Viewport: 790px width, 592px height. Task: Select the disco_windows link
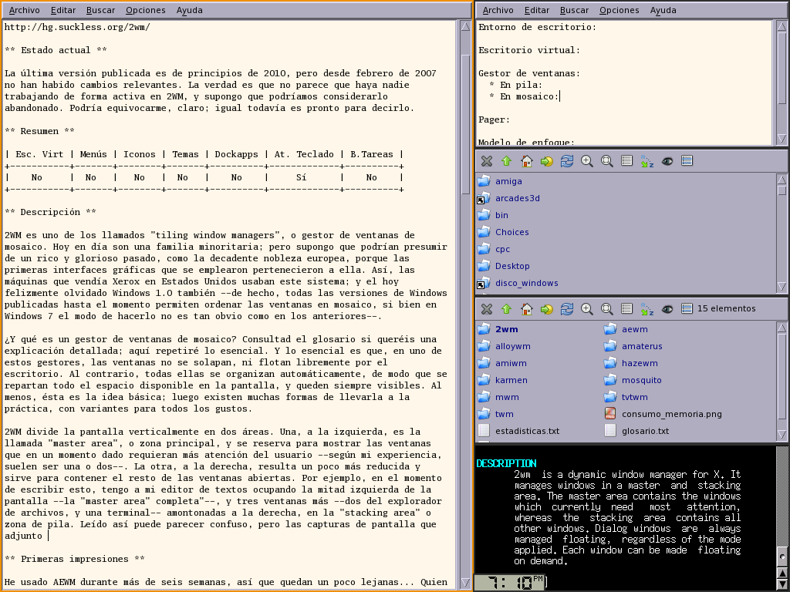(x=518, y=283)
